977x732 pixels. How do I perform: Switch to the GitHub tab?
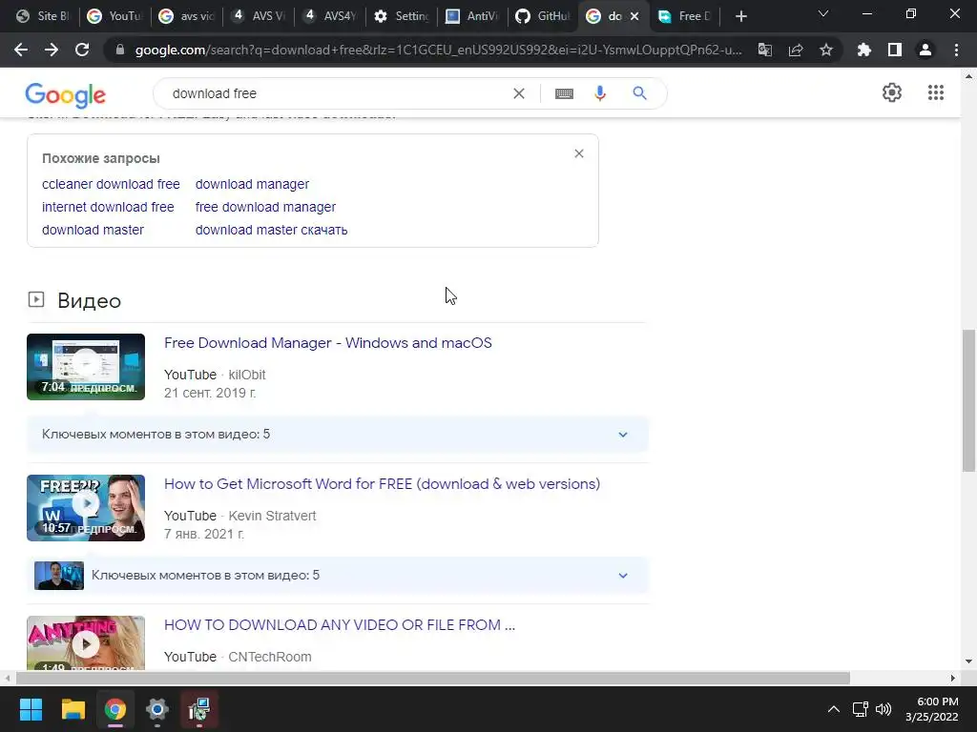(x=544, y=16)
